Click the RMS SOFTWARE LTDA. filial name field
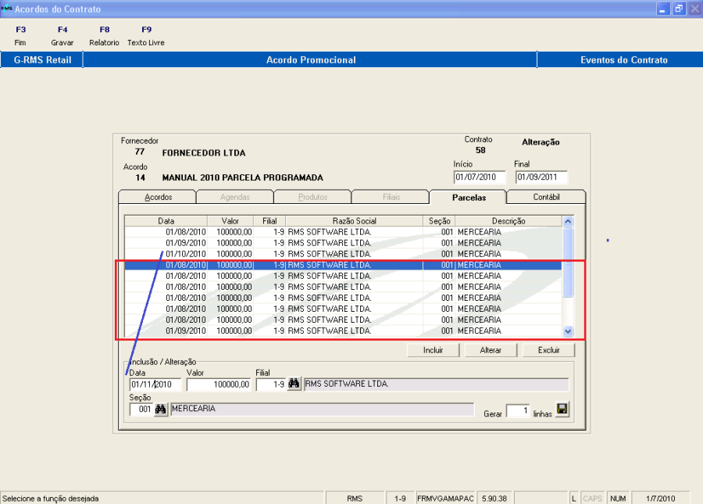703x504 pixels. pyautogui.click(x=436, y=384)
